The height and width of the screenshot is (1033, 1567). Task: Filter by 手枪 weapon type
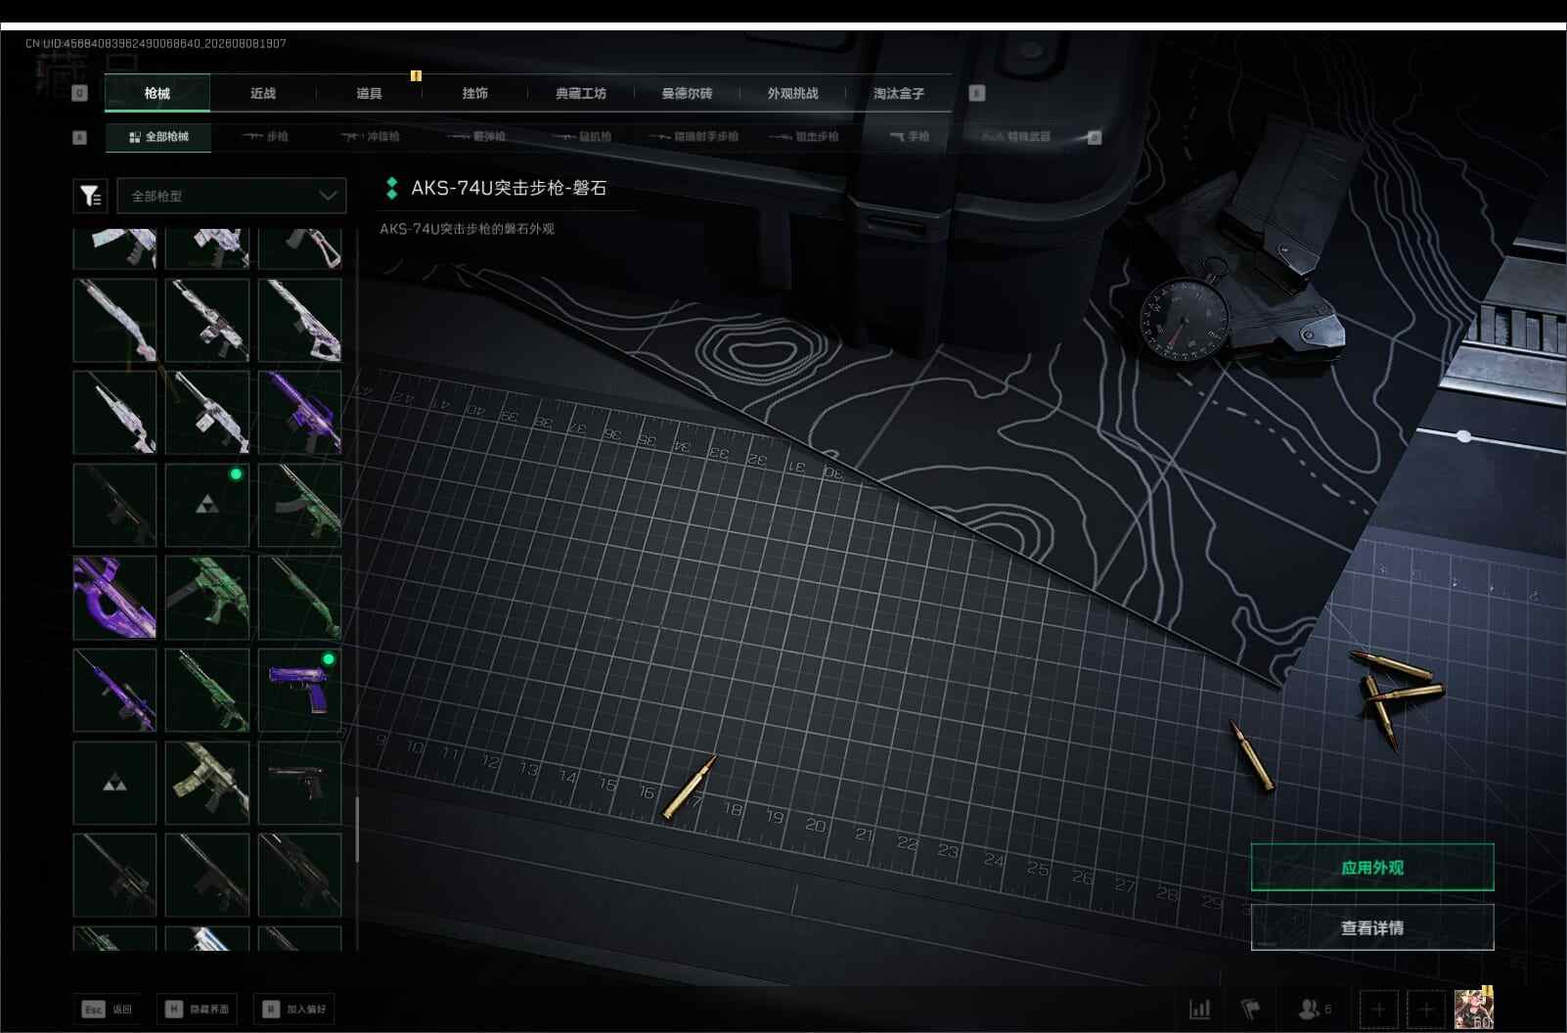pyautogui.click(x=910, y=137)
